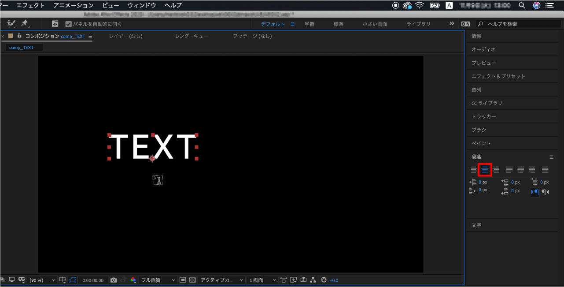
Task: Open the 1画面 view layout dropdown
Action: 262,280
